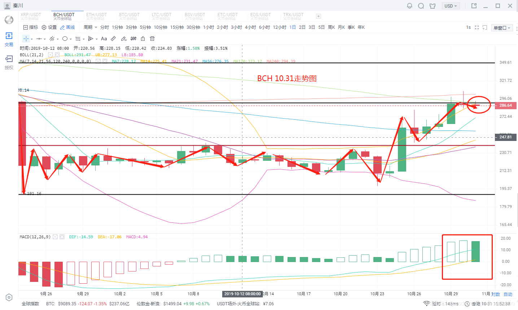Click the 2019-10-12 08:00:00 time axis marker
Viewport: 518px width, 310px height.
242,294
